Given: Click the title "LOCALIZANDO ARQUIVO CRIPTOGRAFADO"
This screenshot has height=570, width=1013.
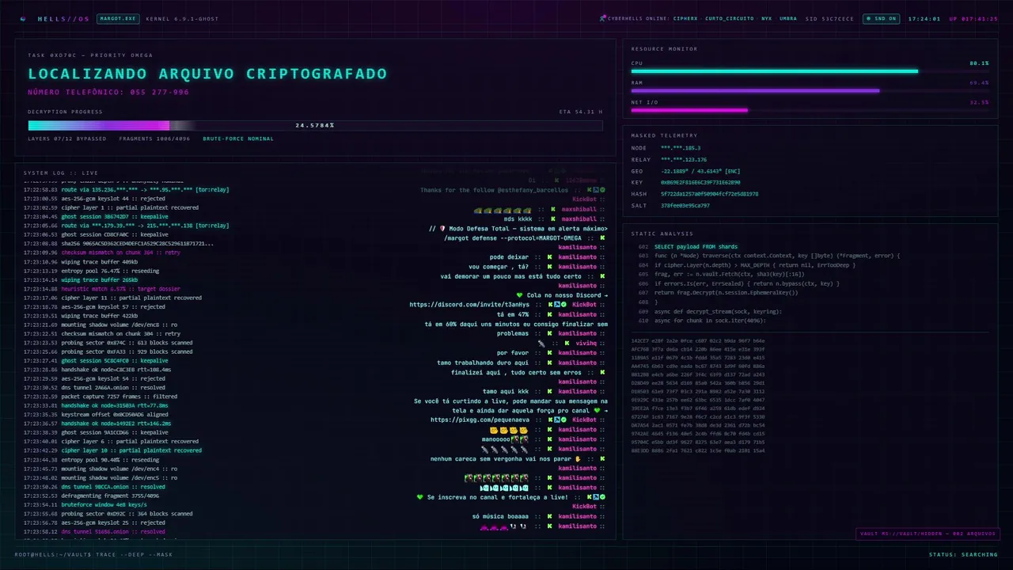Looking at the screenshot, I should 207,74.
